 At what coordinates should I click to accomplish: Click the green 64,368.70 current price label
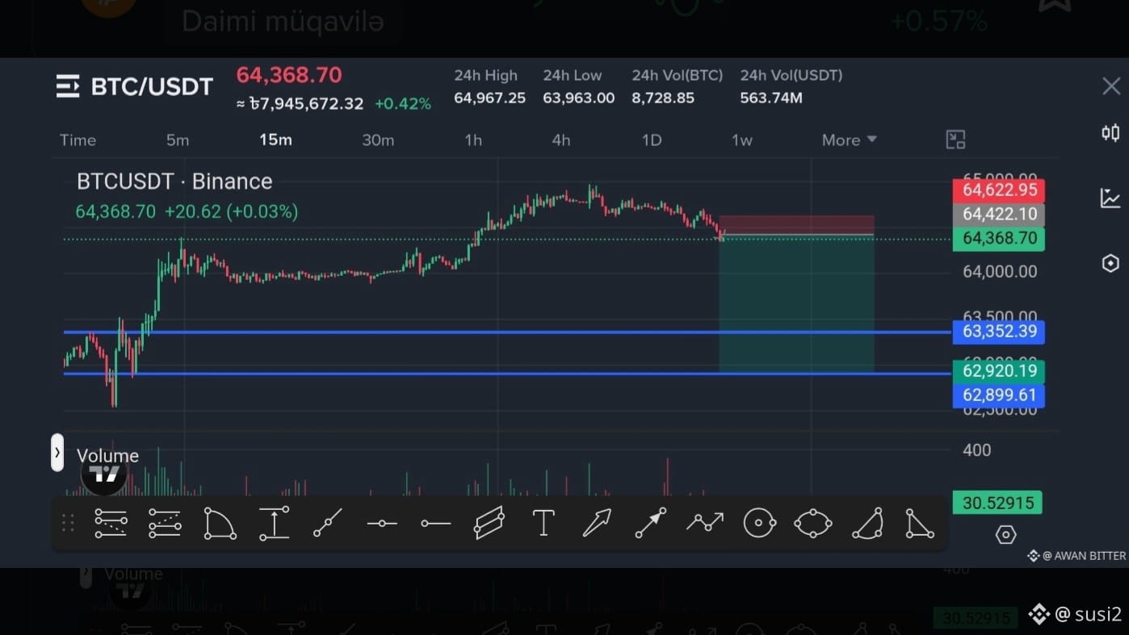999,239
